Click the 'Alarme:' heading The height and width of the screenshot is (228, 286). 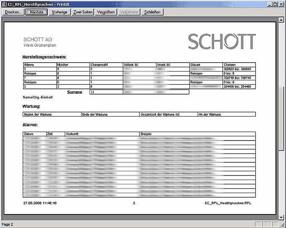tap(30, 125)
